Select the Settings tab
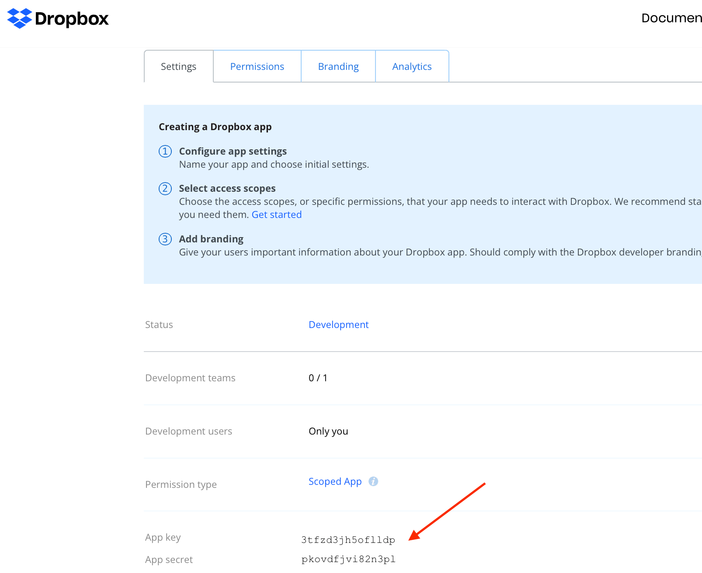This screenshot has height=573, width=702. pyautogui.click(x=178, y=66)
